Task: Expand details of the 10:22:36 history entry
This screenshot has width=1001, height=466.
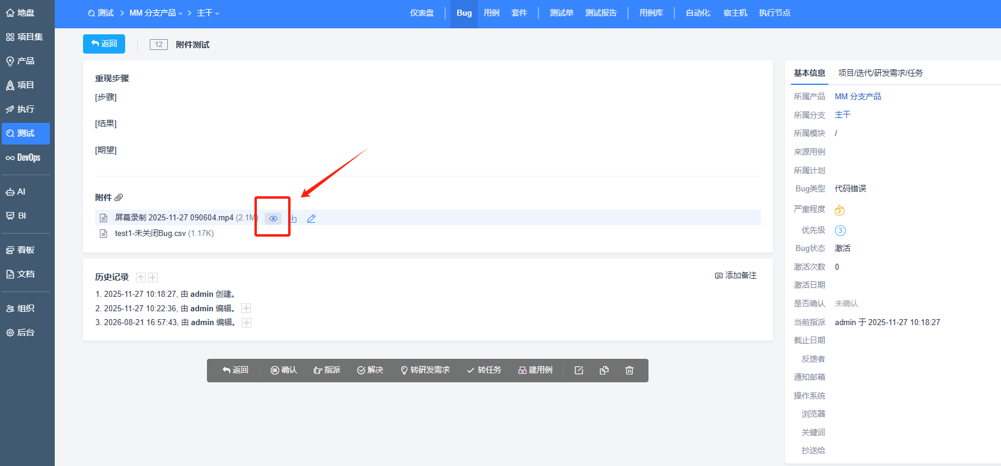Action: pos(246,308)
